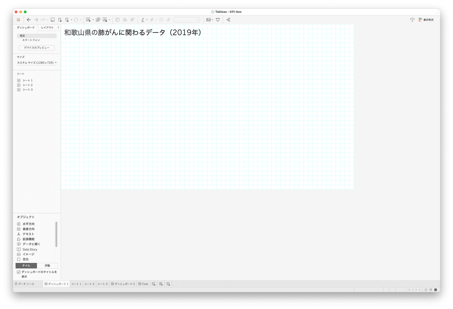This screenshot has width=453, height=309.
Task: Click the fix axes pin icon
Action: point(168,20)
